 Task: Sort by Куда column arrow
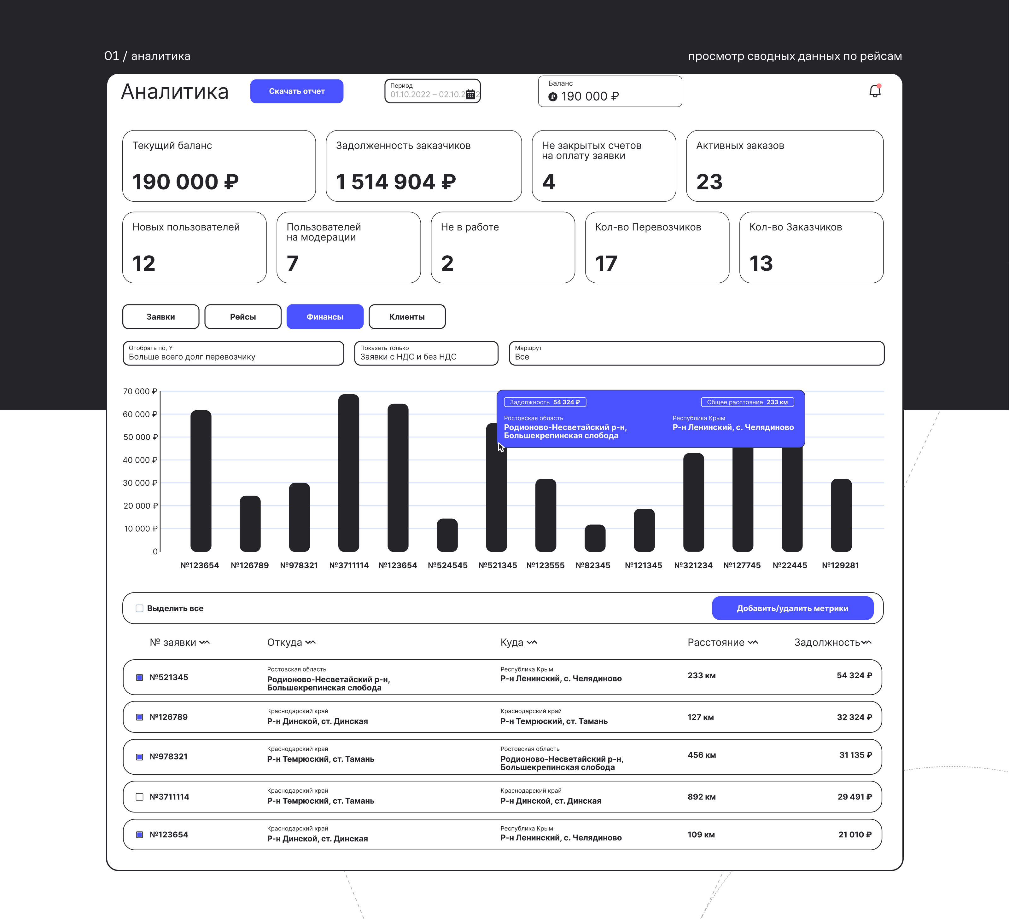pyautogui.click(x=532, y=642)
